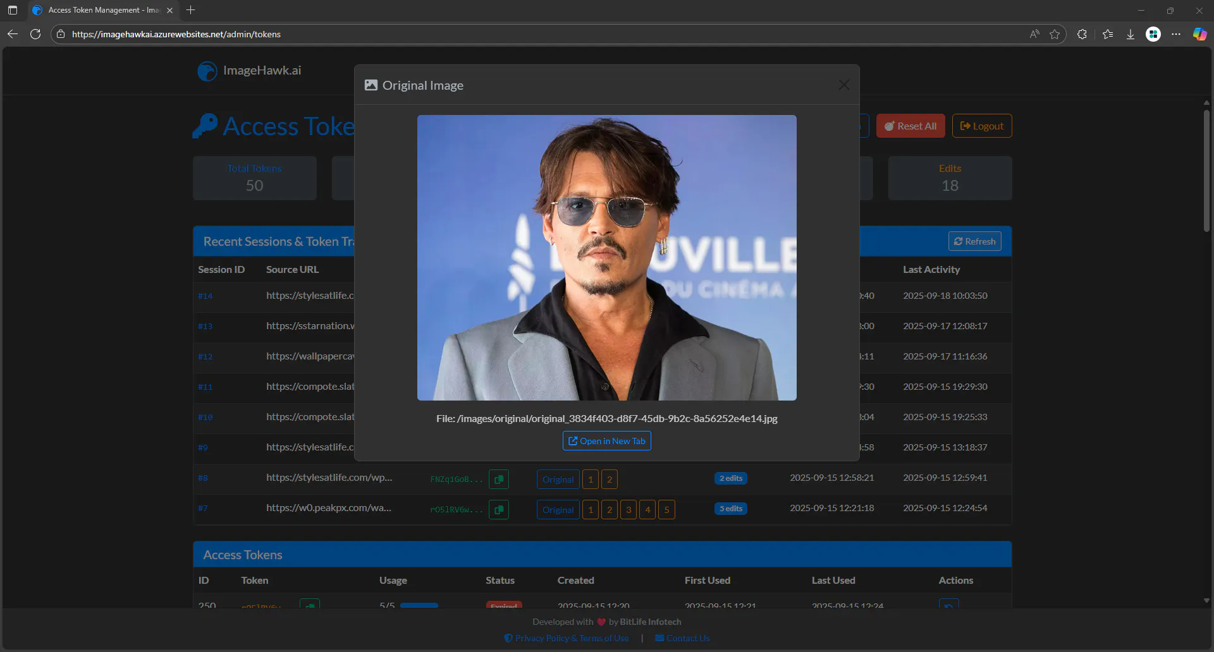This screenshot has width=1214, height=652.
Task: Select the Access Token Management tab
Action: 102,10
